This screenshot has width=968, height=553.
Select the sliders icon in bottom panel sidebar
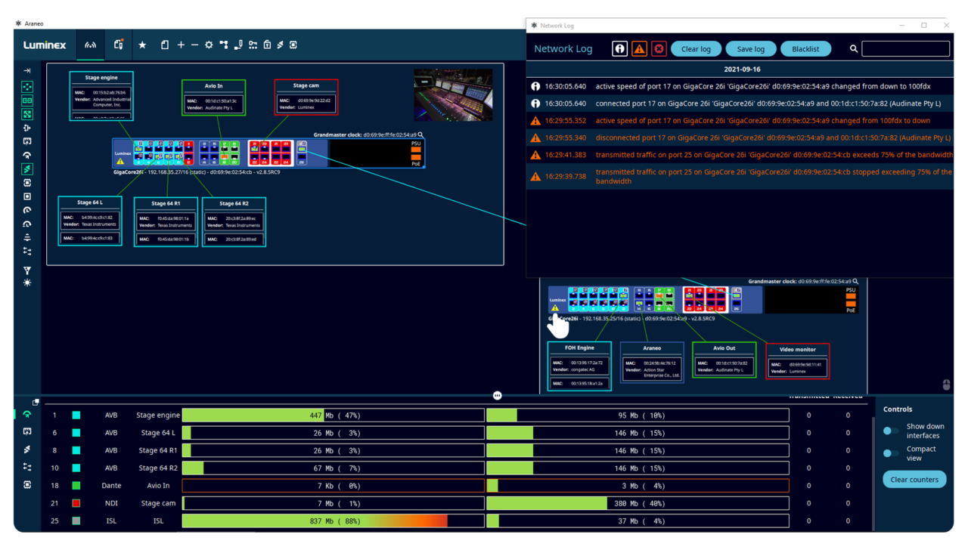pos(27,467)
